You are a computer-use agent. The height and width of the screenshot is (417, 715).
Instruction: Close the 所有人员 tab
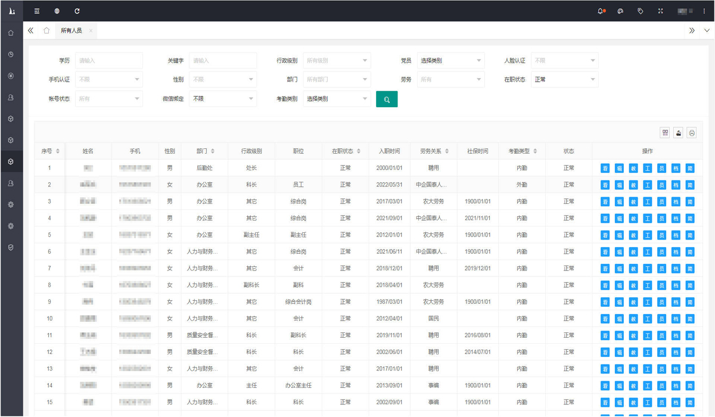pyautogui.click(x=91, y=30)
